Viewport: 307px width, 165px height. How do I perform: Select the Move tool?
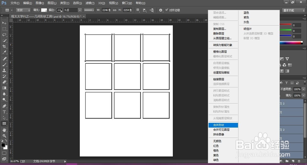4,23
